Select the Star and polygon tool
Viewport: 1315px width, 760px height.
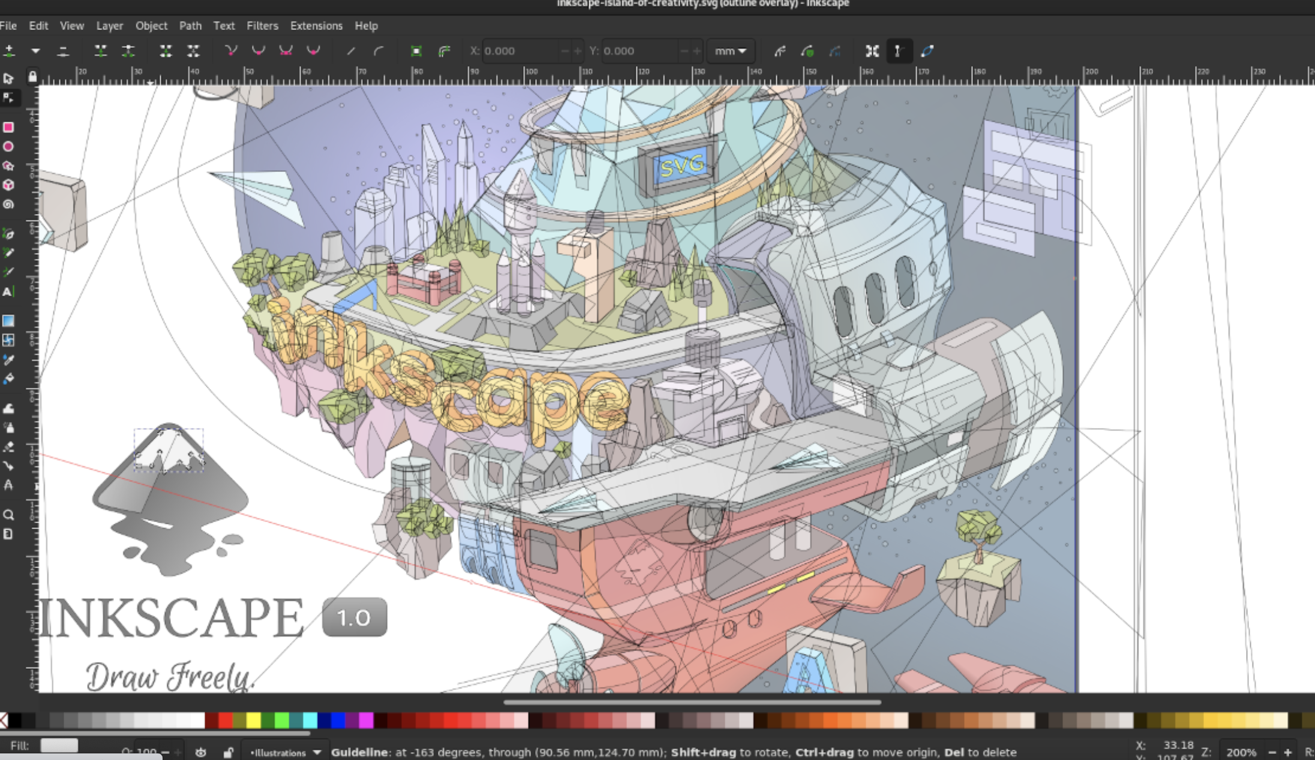point(8,165)
